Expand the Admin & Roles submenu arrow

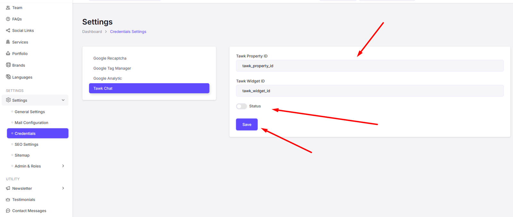pyautogui.click(x=63, y=166)
